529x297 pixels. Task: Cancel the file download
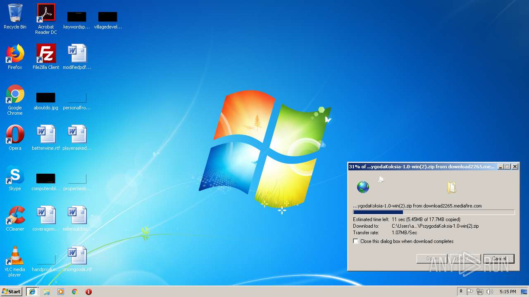[x=499, y=259]
